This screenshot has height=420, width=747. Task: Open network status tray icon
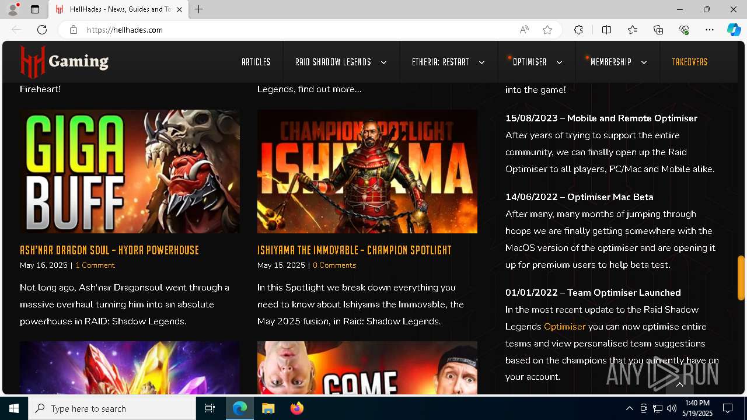pos(658,408)
